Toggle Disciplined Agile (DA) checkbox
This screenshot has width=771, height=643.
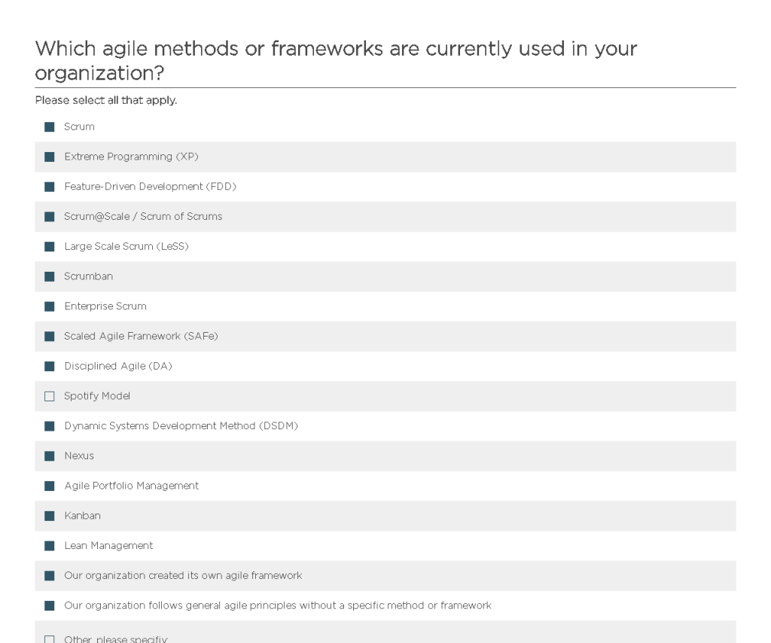pyautogui.click(x=49, y=366)
